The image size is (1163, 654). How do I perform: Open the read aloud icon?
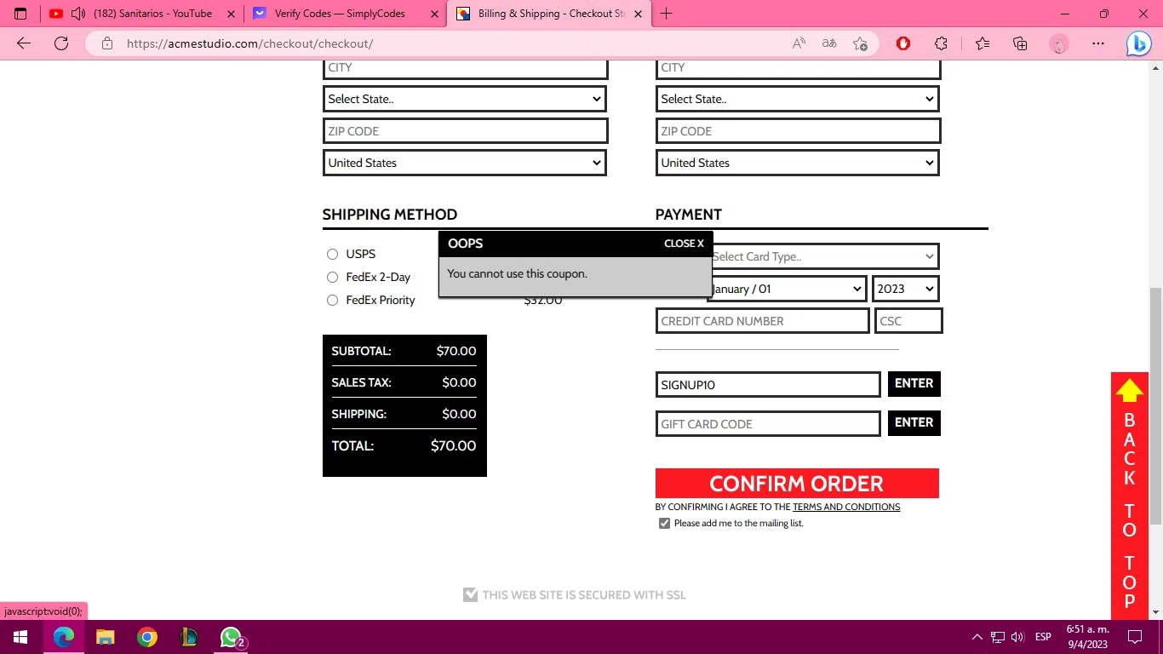(x=799, y=43)
